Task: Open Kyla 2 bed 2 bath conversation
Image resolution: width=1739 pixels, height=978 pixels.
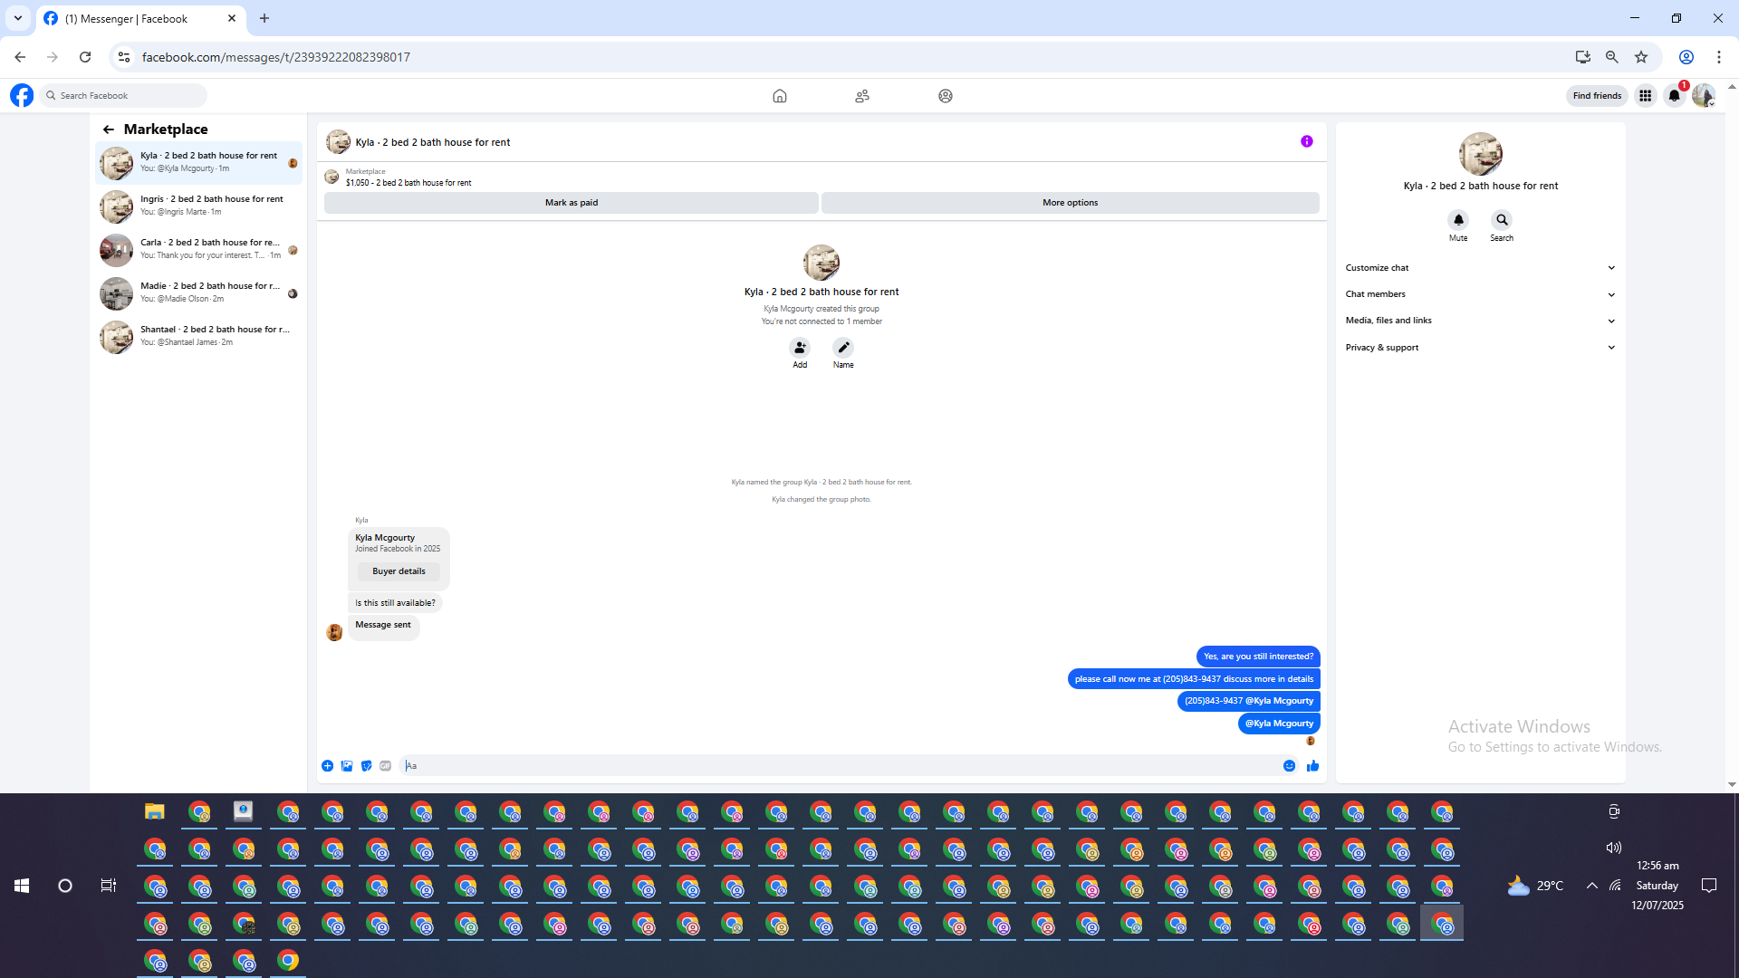Action: click(x=199, y=163)
